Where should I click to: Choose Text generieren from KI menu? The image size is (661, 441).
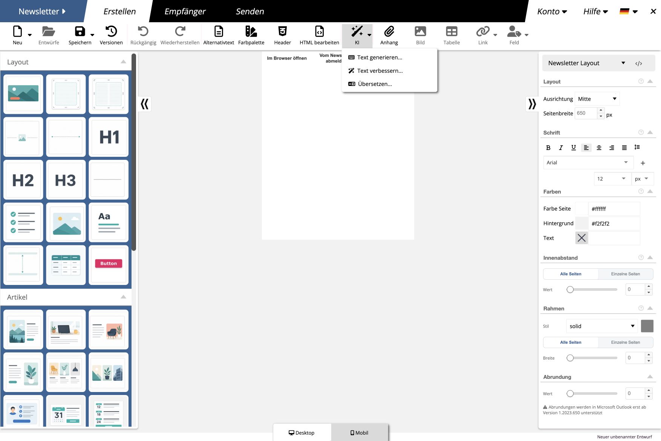coord(379,57)
